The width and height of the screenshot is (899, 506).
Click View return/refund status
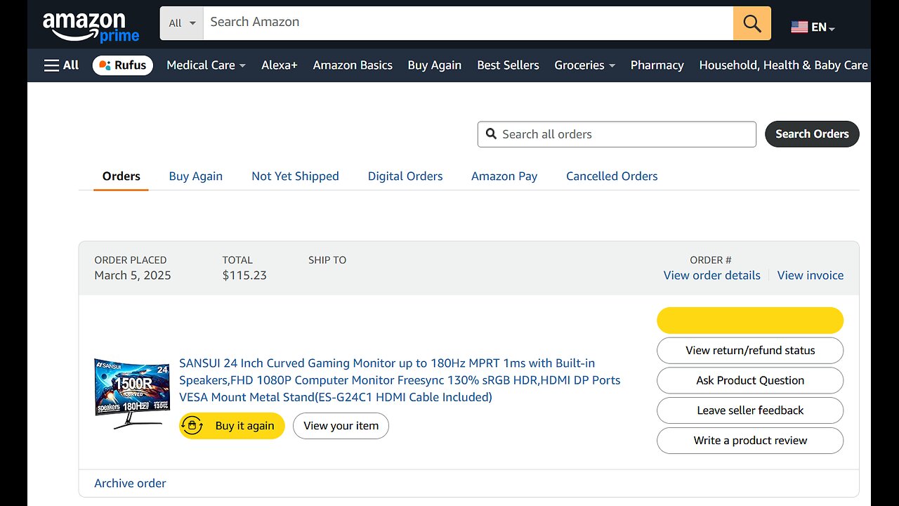pyautogui.click(x=750, y=351)
